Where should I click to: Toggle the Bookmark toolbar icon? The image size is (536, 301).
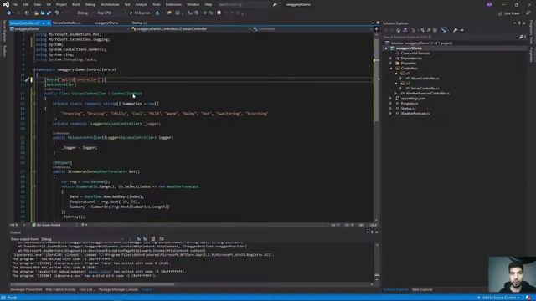219,13
